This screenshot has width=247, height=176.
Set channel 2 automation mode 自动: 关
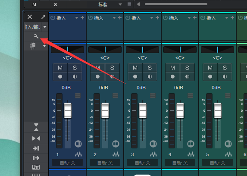[105, 163]
